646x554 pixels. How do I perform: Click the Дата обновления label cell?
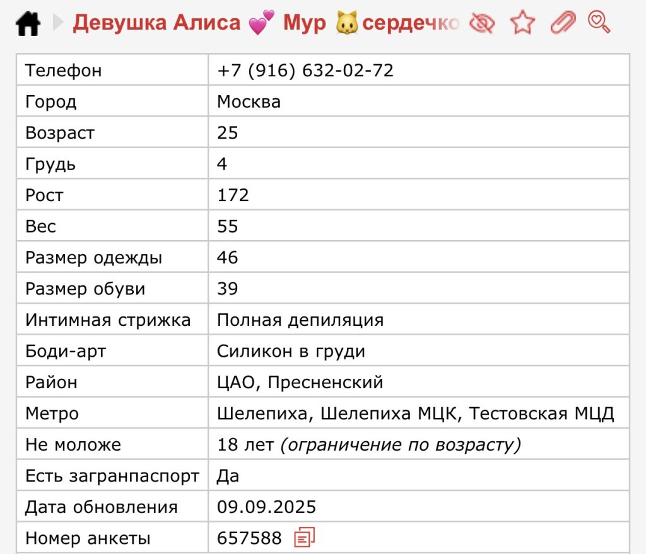tap(101, 507)
